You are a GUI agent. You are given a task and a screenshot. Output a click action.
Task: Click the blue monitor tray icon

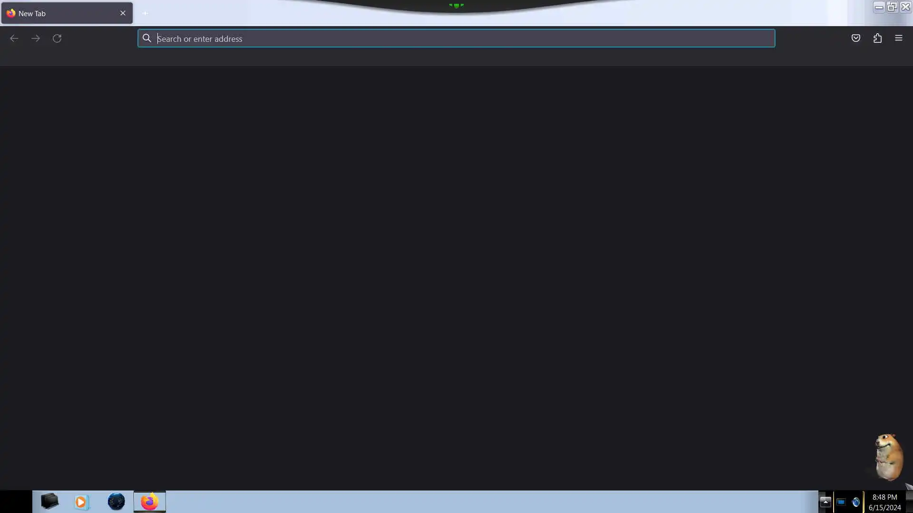tap(841, 502)
